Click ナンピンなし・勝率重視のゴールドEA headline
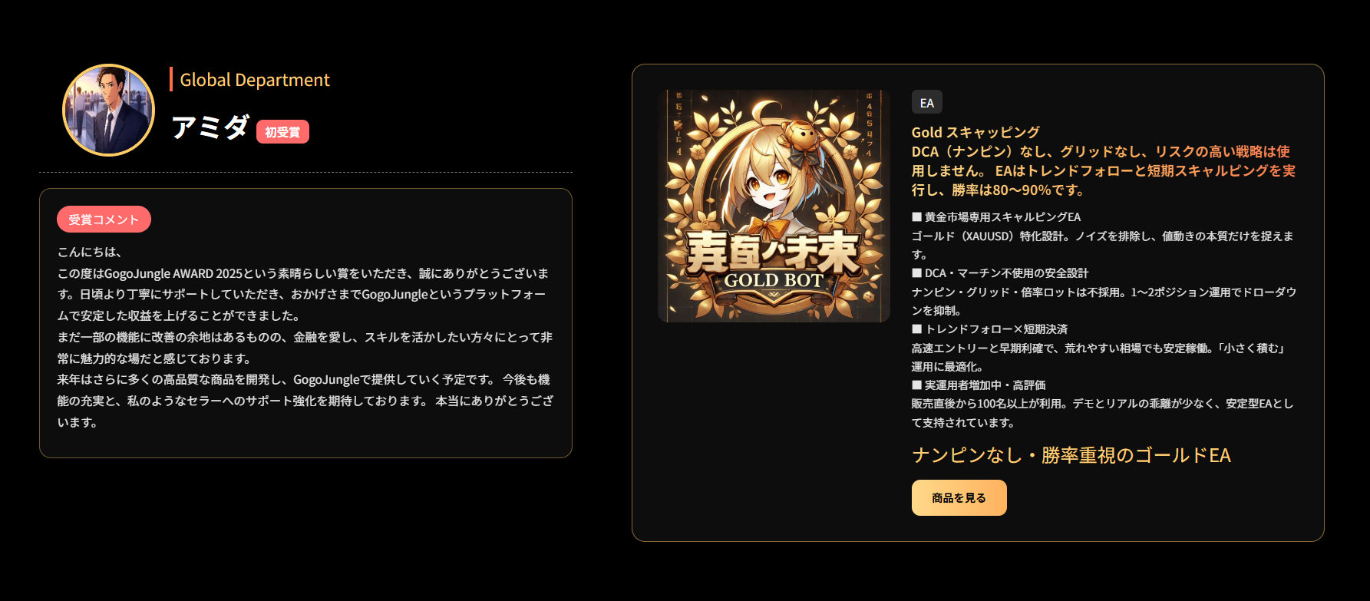1370x601 pixels. (x=1071, y=455)
